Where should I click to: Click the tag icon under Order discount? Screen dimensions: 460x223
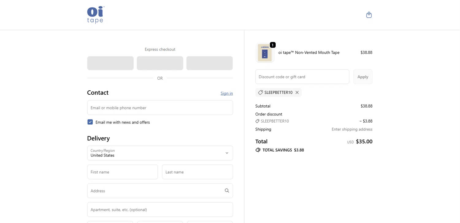(257, 121)
